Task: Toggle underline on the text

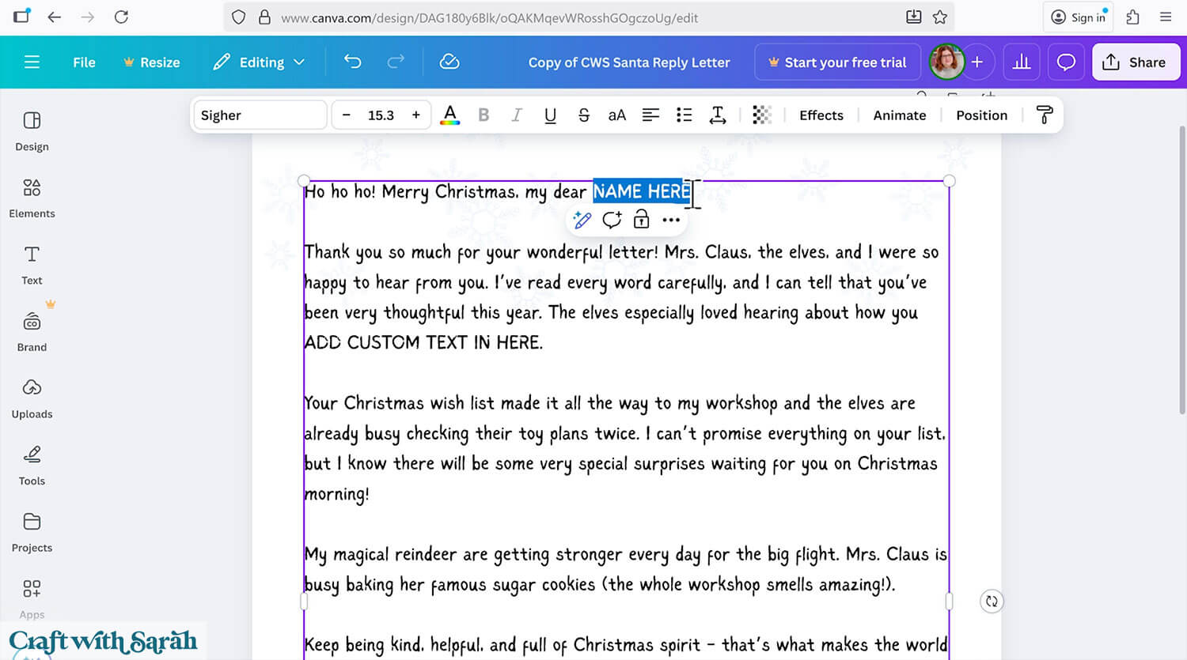Action: (x=550, y=115)
